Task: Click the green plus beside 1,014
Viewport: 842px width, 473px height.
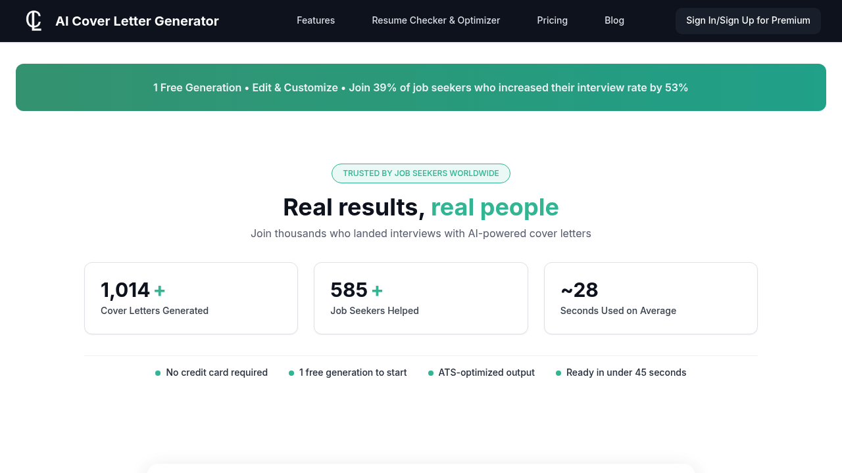Action: pyautogui.click(x=159, y=290)
